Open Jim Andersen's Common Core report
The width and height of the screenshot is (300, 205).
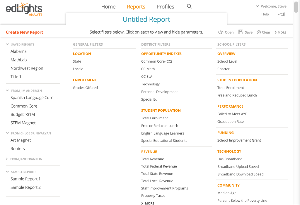[x=24, y=106]
